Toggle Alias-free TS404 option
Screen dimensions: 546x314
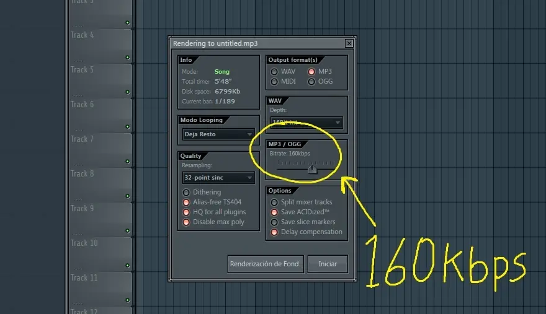[x=186, y=203]
